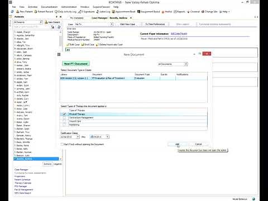
Task: Click the Start New Case button
Action: 127,24
